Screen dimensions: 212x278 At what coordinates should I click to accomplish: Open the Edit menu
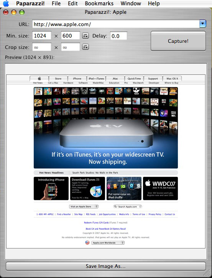click(x=73, y=3)
